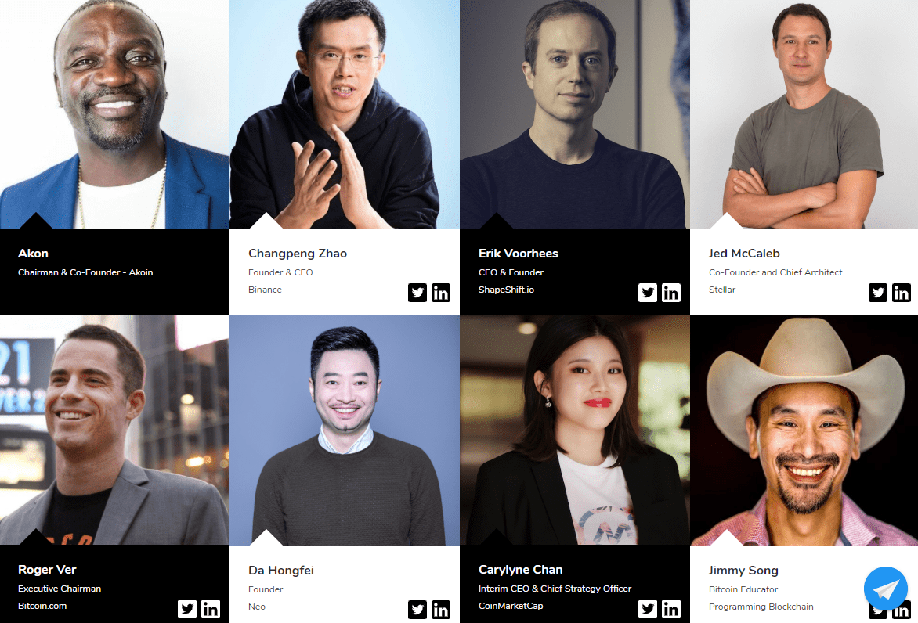This screenshot has height=623, width=918.
Task: Click Roger Ver's Twitter icon
Action: coord(187,609)
